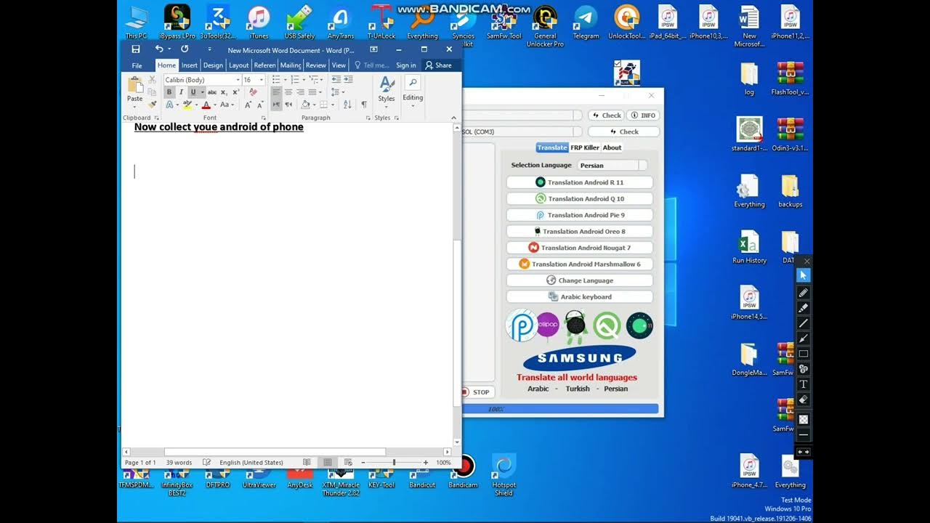Show paragraph marks with pilcrow icon

pyautogui.click(x=364, y=105)
